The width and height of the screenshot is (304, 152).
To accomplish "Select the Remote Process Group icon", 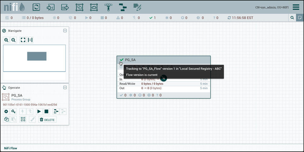I will point(94,7).
